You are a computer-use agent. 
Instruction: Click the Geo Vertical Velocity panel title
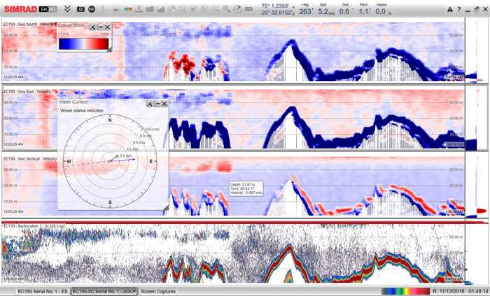(x=30, y=159)
